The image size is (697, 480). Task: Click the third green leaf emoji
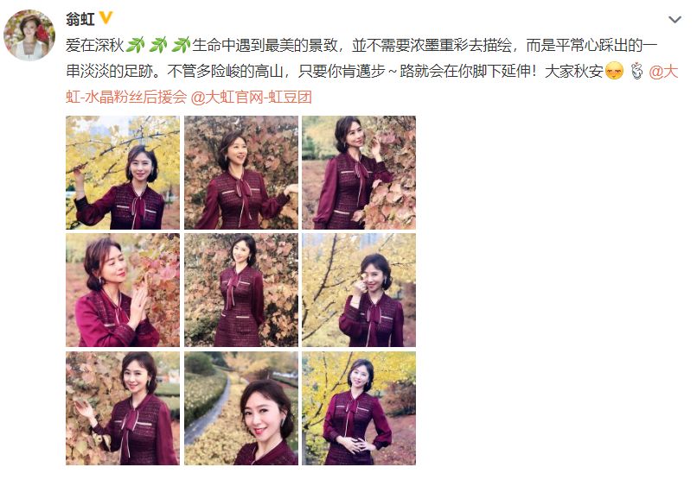181,45
